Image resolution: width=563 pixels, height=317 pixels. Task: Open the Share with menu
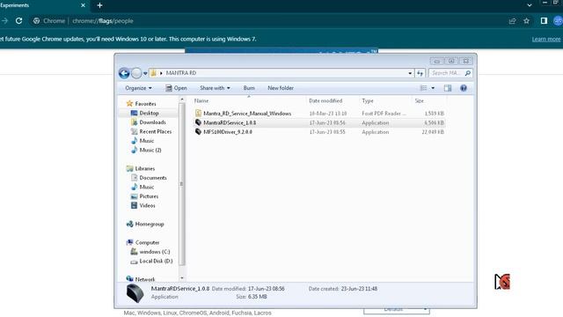click(x=215, y=88)
